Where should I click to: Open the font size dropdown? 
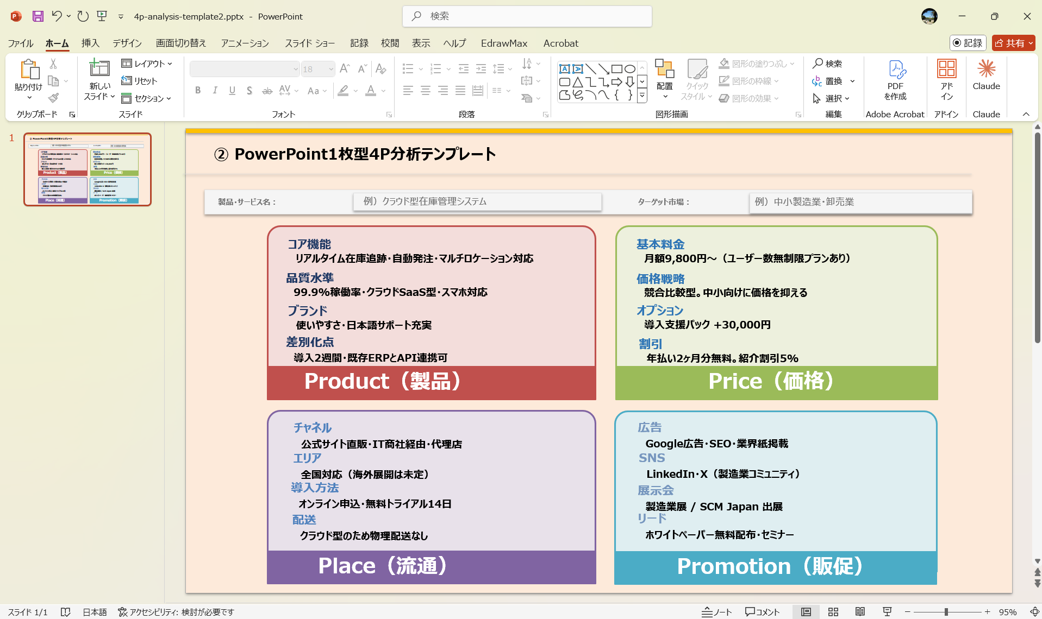330,69
